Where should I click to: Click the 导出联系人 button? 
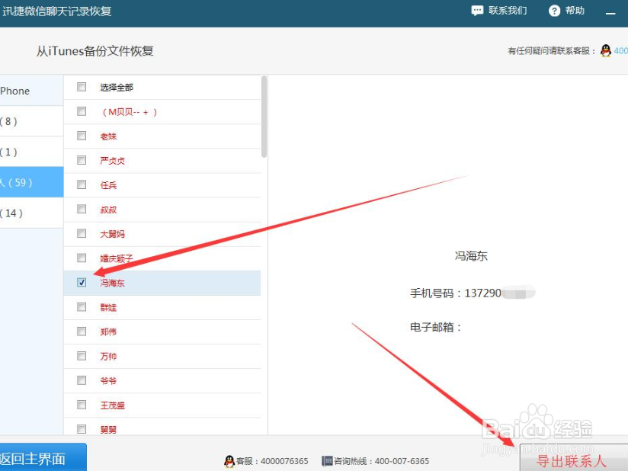[x=574, y=458]
